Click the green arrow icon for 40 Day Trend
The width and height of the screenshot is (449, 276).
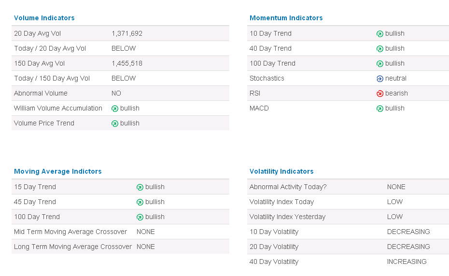click(379, 49)
